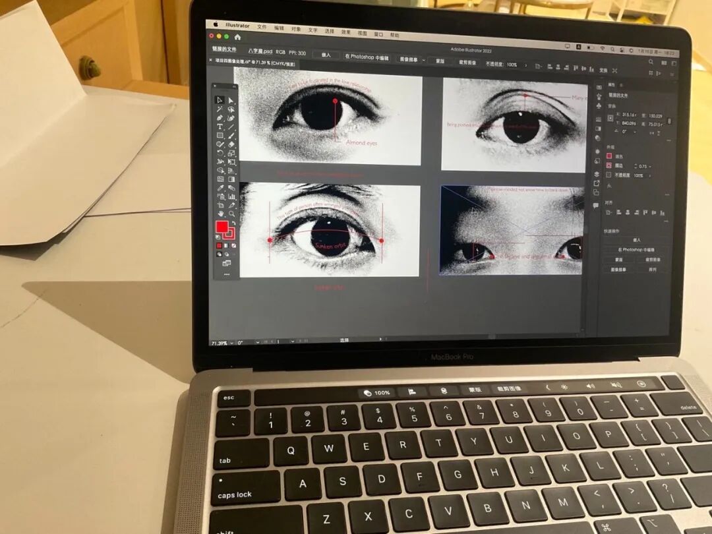Image resolution: width=712 pixels, height=534 pixels.
Task: Select the Line Segment tool
Action: coord(231,127)
